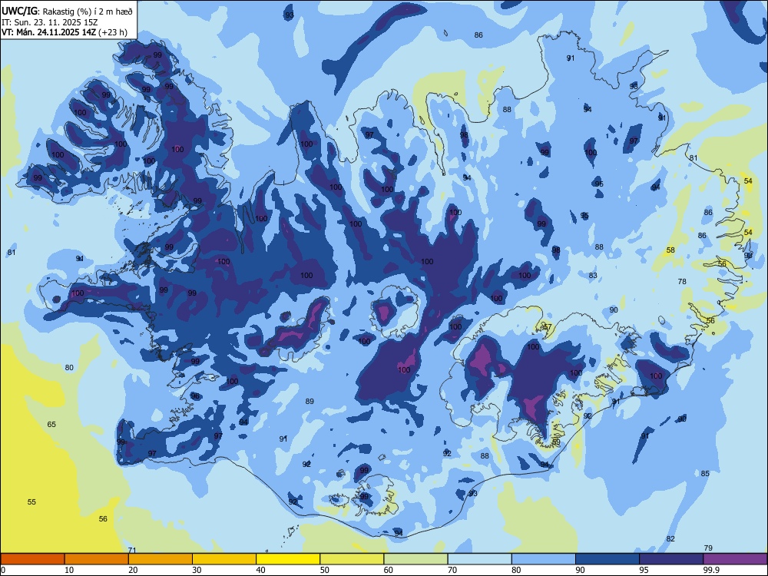Click the map value '78' in east Iceland
This screenshot has height=576, width=768.
682,281
